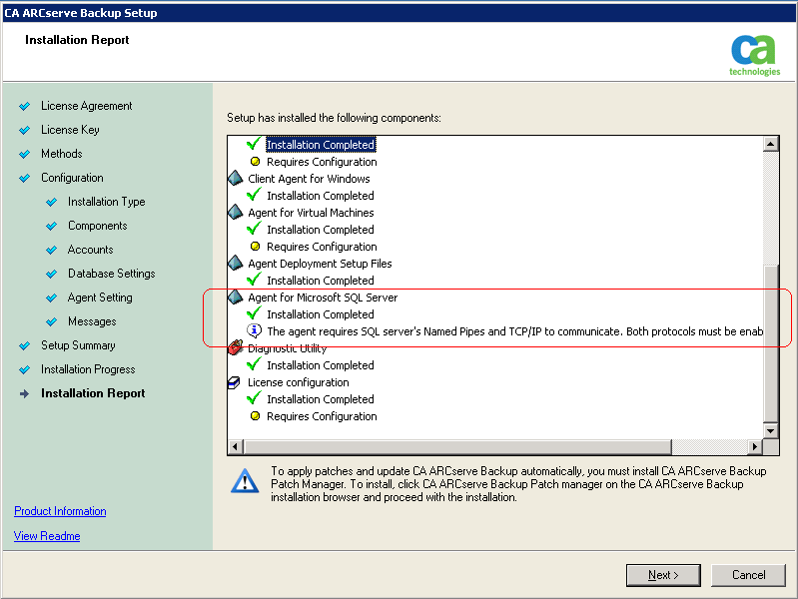Click the Agent for Virtual Machines icon
798x599 pixels.
[x=235, y=213]
